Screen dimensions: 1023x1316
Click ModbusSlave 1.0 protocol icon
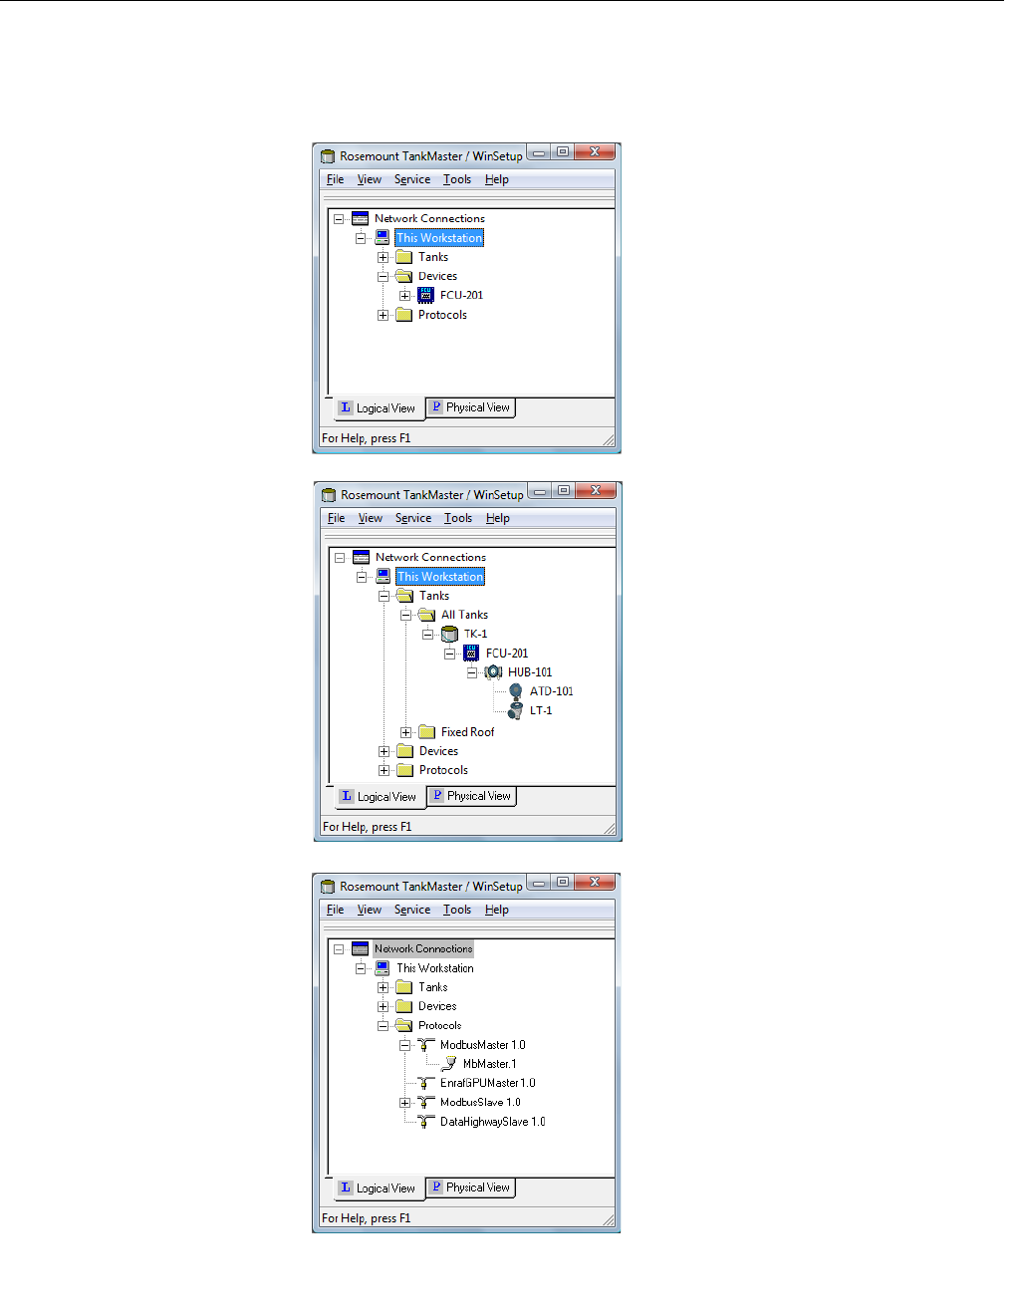coord(426,1102)
